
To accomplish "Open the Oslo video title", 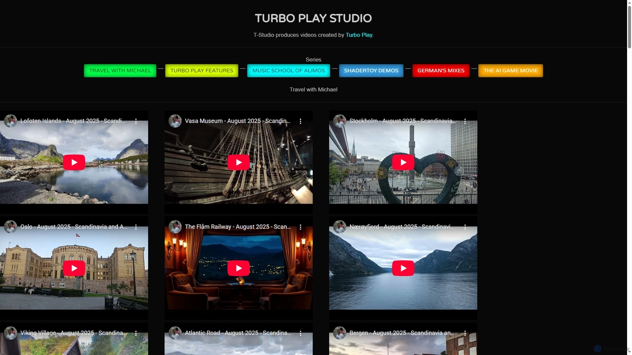I will click(74, 227).
